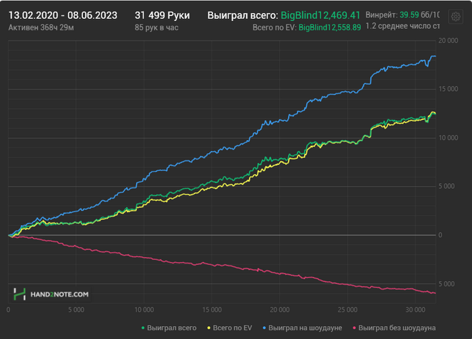The image size is (472, 339).
Task: Click the blue showdown line's end point
Action: (435, 56)
